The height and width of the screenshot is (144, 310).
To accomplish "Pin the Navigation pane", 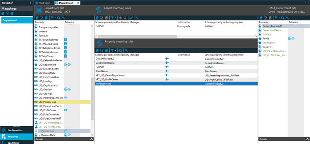I will tap(31, 3).
